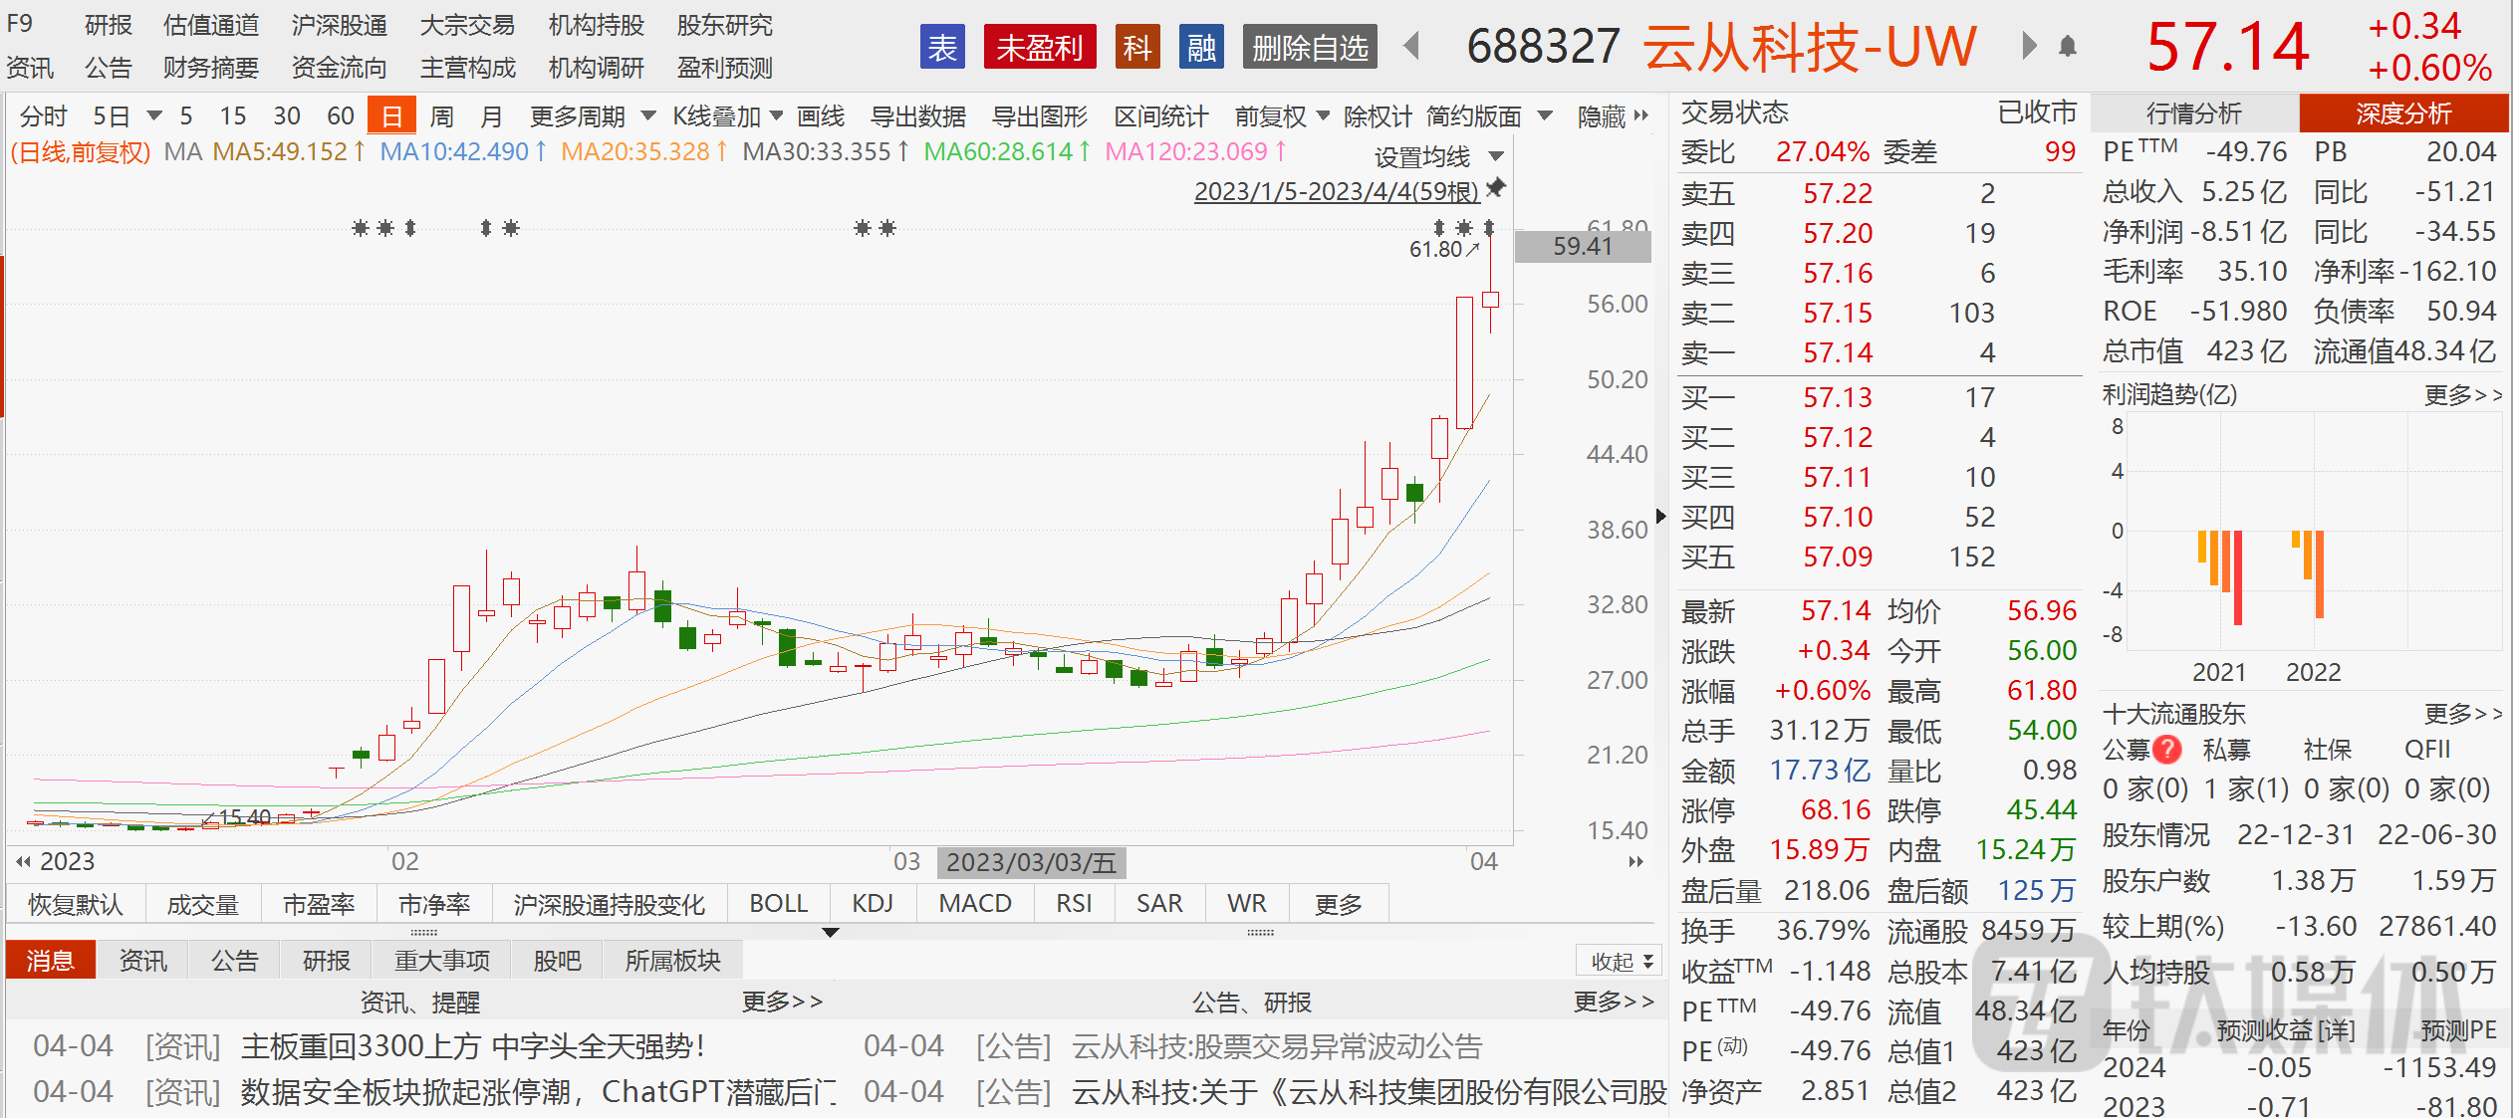This screenshot has width=2513, height=1118.
Task: Click the red question mark beside 公募
Action: pos(2166,750)
